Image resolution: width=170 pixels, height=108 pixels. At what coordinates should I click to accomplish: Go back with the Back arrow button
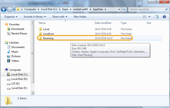[4, 9]
